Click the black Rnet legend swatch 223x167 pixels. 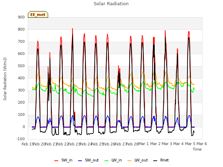[x=155, y=161]
